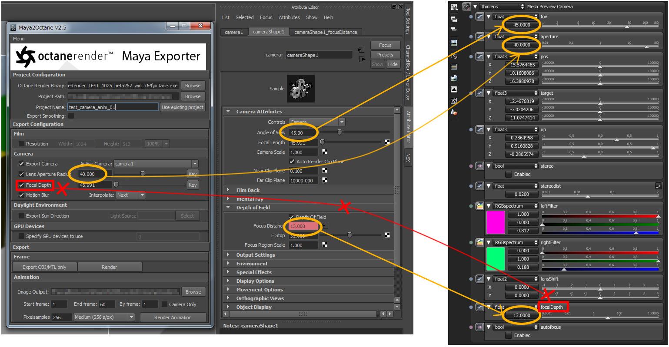Click the stacked windows icon in Octane's left toolbar
This screenshot has height=347, width=669.
454,19
